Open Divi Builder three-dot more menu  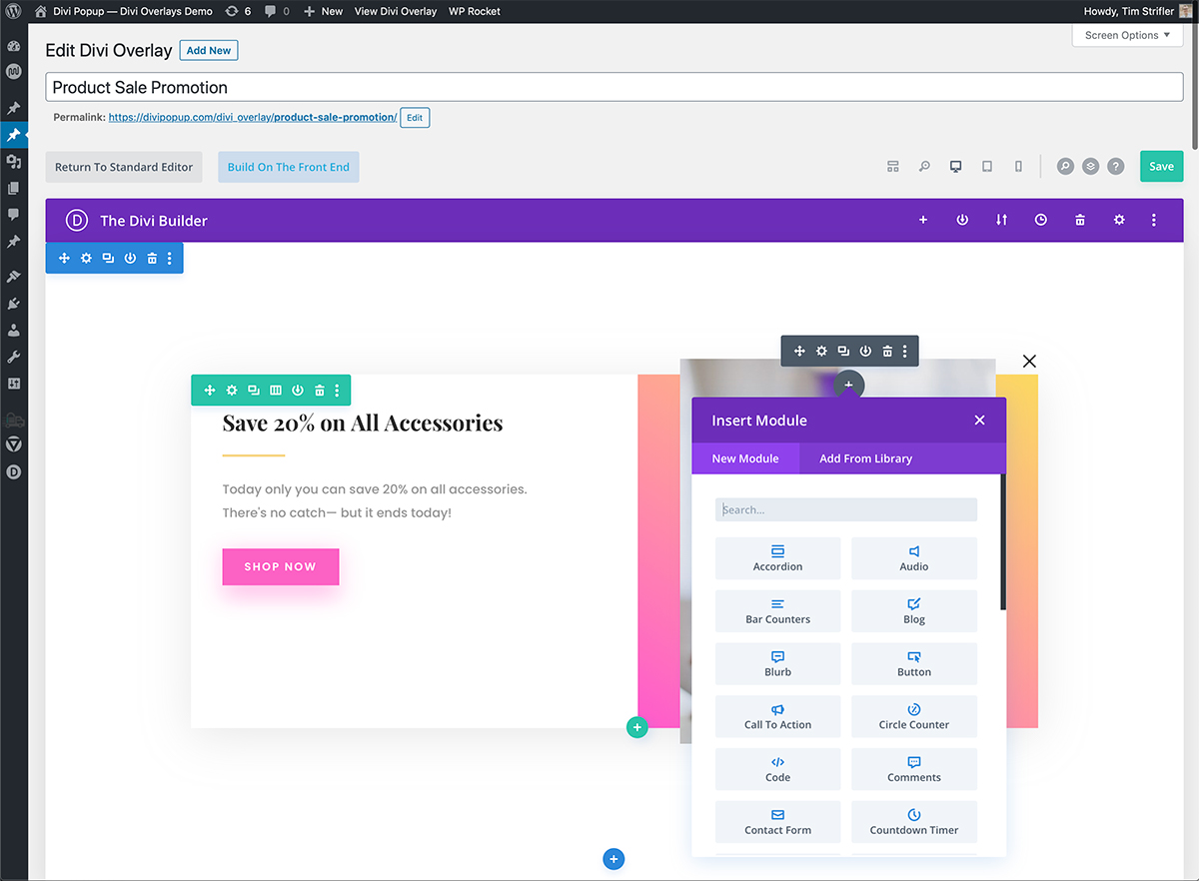pyautogui.click(x=1154, y=220)
